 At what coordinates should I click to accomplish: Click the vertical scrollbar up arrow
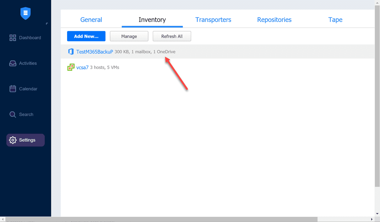tap(377, 3)
